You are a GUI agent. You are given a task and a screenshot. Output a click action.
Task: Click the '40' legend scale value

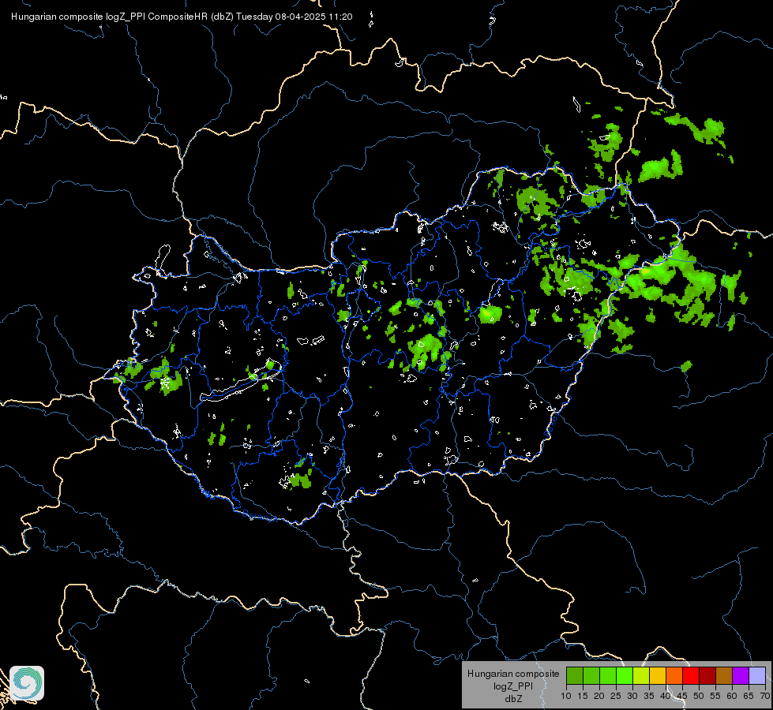click(666, 697)
